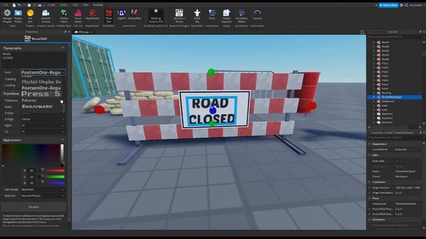Screen dimensions: 426x239
Task: Expand Origin Position property
Action: pos(370,187)
